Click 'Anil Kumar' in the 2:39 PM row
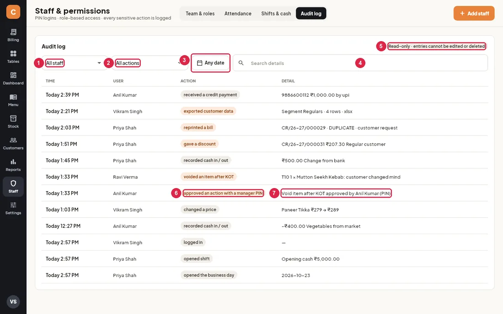The height and width of the screenshot is (314, 503). [x=125, y=95]
